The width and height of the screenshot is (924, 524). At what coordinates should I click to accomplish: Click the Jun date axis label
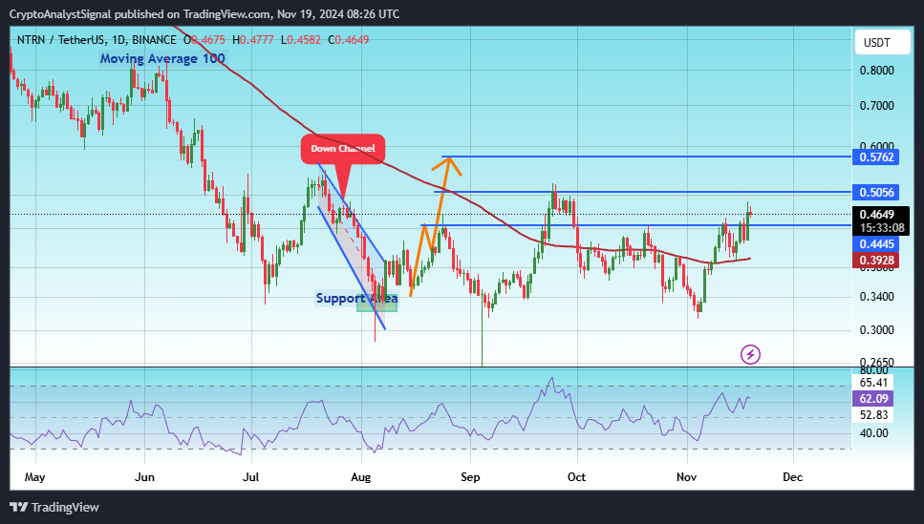(x=144, y=477)
